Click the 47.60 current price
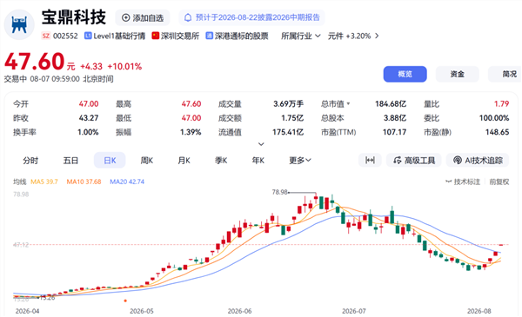Screen dimensions: 522x317 tap(35, 62)
